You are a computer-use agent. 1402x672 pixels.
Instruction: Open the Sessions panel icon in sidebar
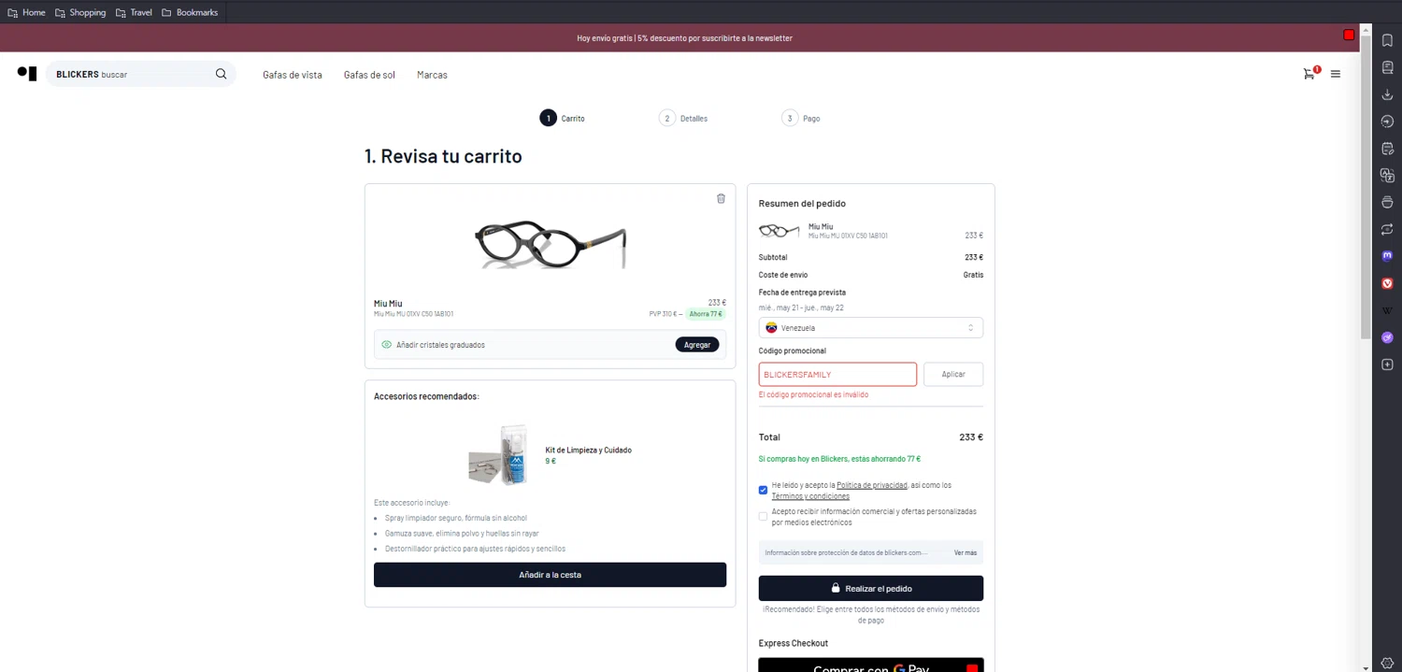point(1388,229)
